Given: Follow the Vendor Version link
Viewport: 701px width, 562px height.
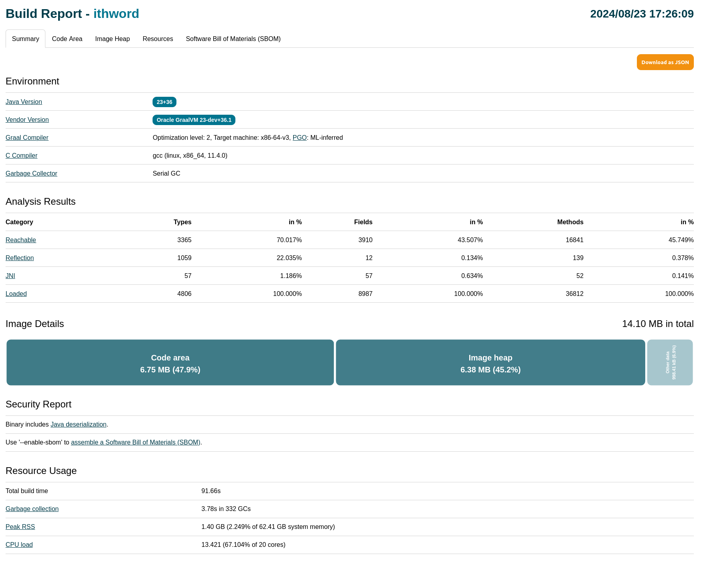Looking at the screenshot, I should coord(27,120).
